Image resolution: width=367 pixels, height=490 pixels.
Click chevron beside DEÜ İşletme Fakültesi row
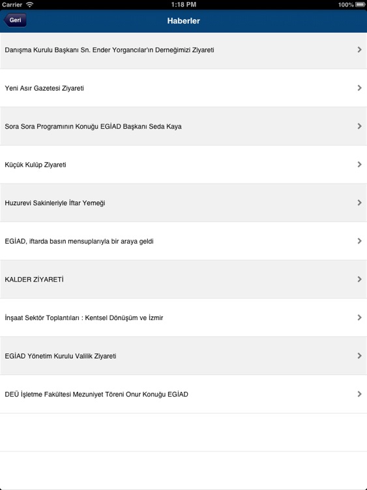(x=360, y=394)
